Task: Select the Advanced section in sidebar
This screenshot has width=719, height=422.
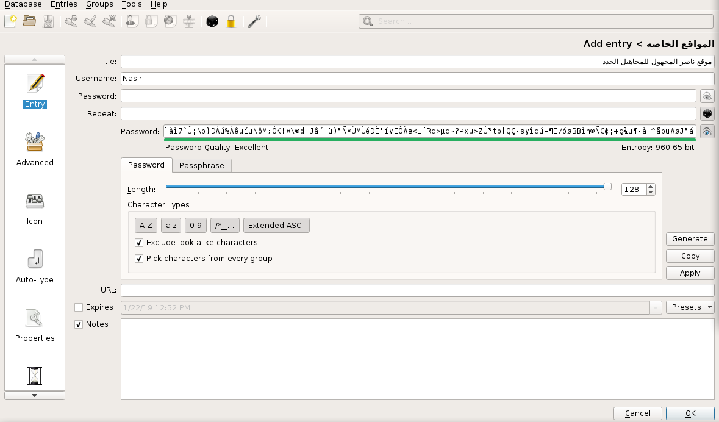Action: point(35,148)
